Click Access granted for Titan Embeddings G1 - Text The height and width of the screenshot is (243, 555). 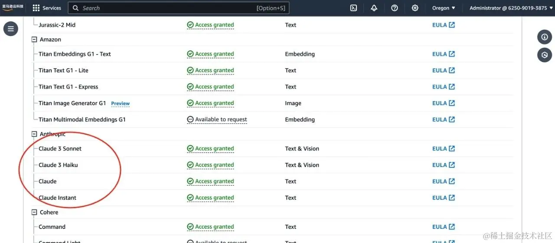pyautogui.click(x=211, y=54)
